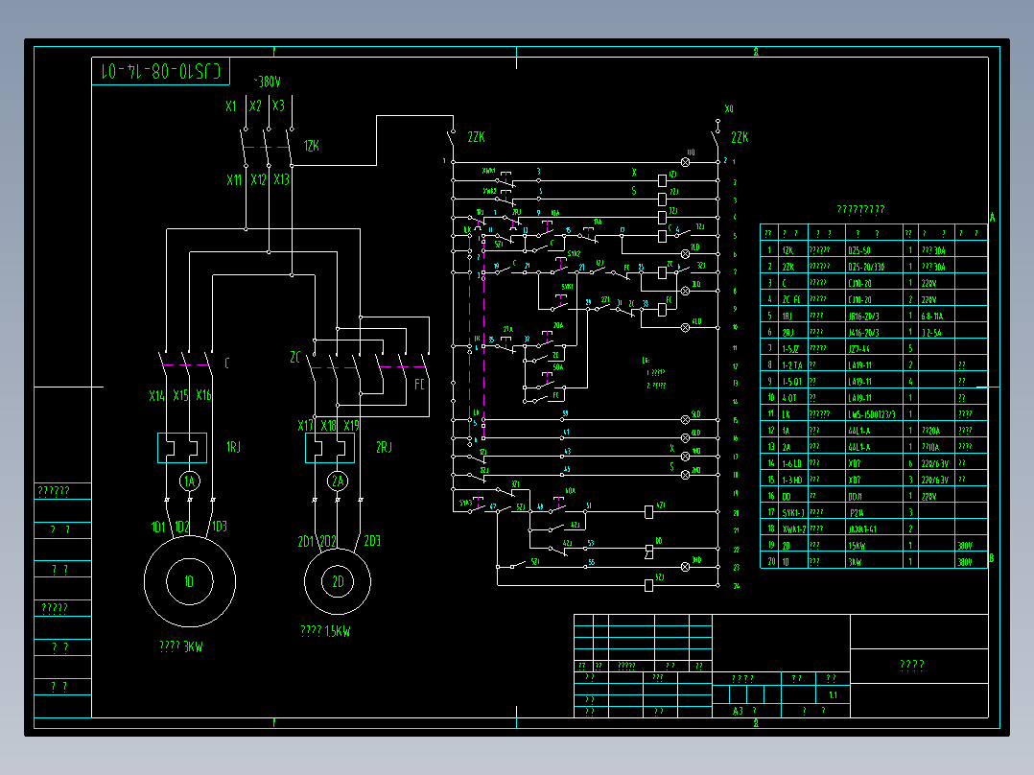Click the 2A ammeter circle symbol

coord(338,481)
